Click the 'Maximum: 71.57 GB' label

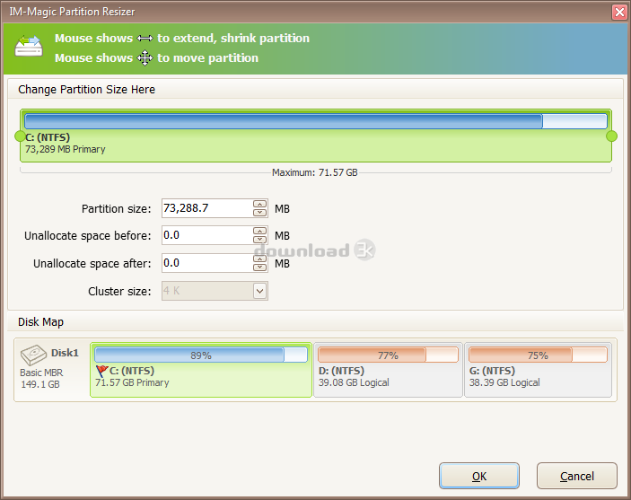(x=315, y=172)
